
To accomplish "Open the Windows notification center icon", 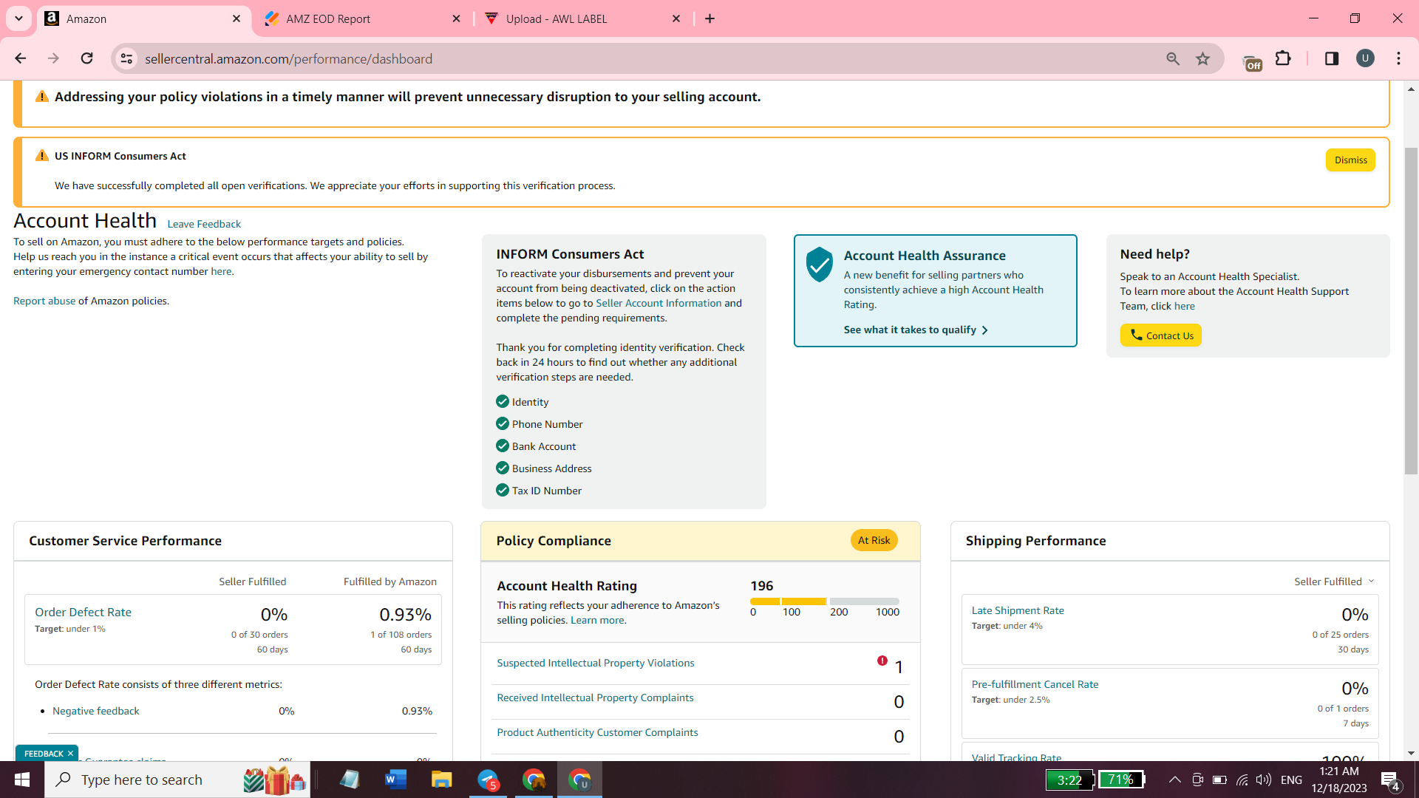I will coord(1390,780).
